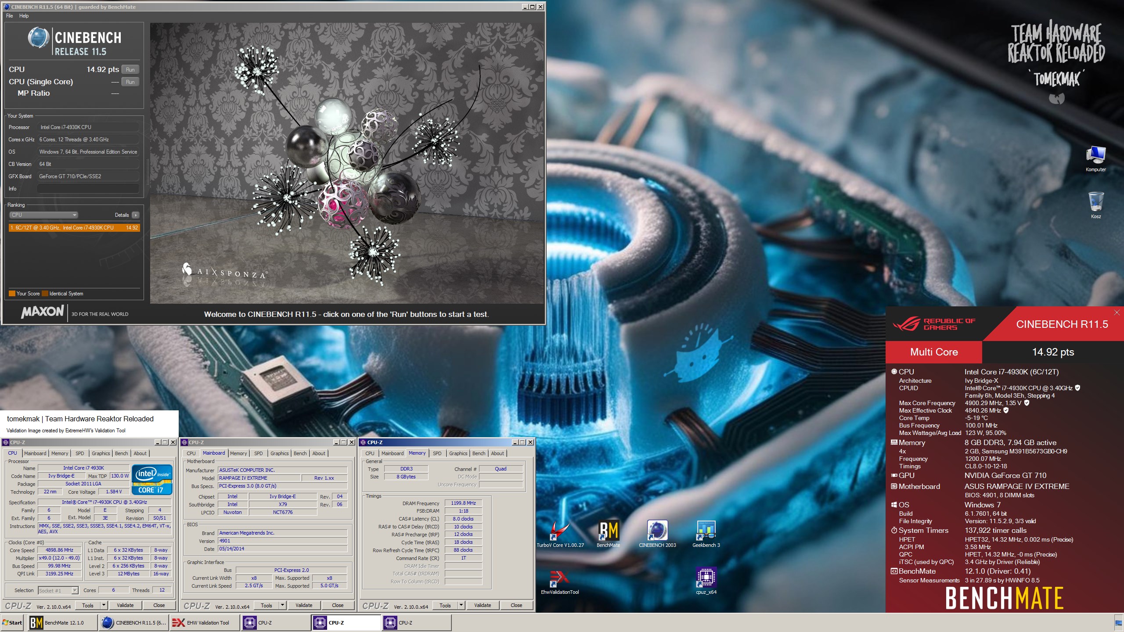Viewport: 1124px width, 632px height.
Task: Open Graphics tab in Memory CPU-Z window
Action: click(458, 453)
